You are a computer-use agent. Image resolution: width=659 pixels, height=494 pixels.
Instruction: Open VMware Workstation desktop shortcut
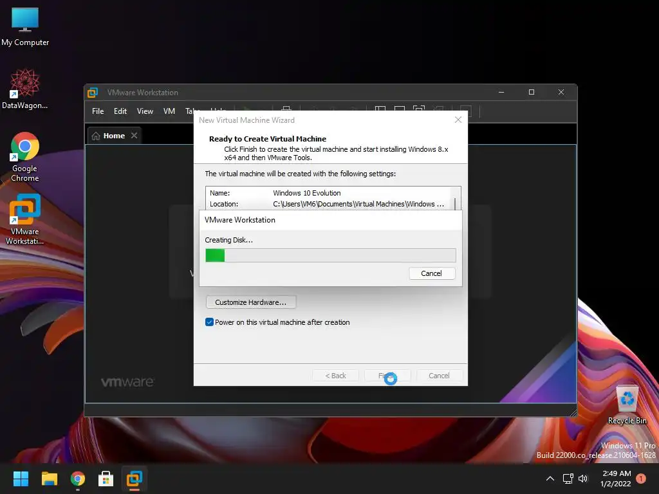click(x=25, y=219)
